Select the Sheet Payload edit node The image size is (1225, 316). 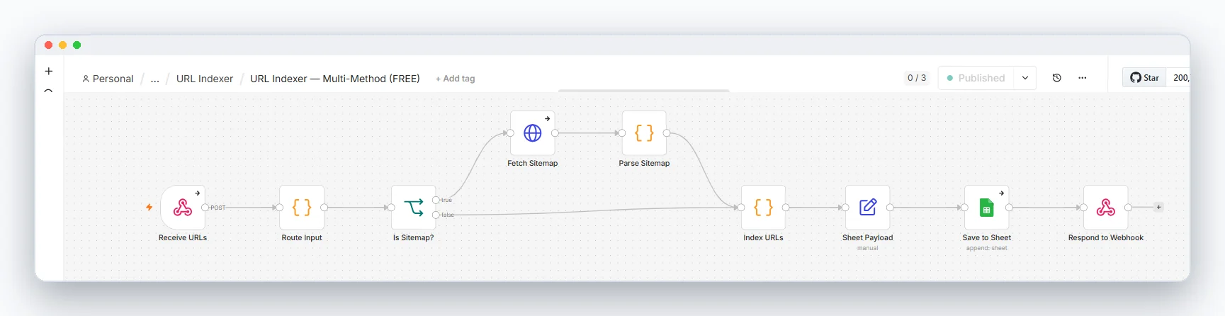[x=868, y=208]
